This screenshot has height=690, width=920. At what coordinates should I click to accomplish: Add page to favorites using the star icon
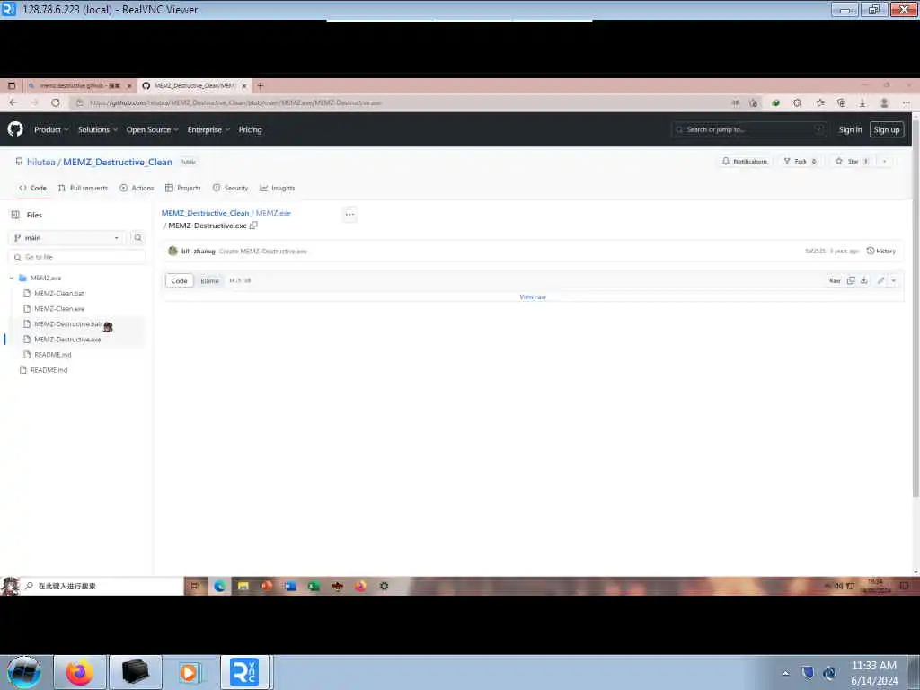[820, 102]
